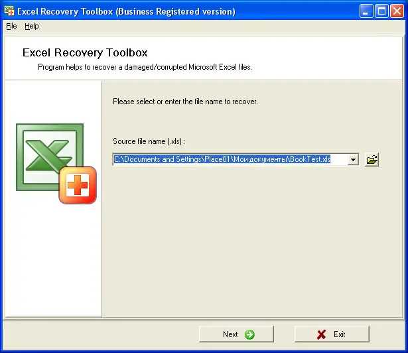
Task: Click the Exit button
Action: point(332,334)
